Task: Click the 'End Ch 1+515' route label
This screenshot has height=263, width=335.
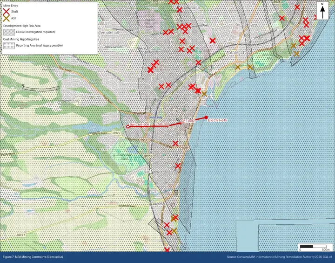Action: (x=217, y=121)
